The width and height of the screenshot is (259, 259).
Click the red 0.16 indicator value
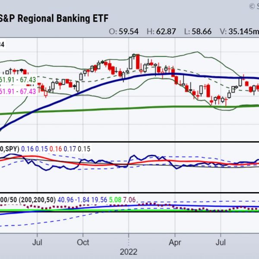pyautogui.click(x=56, y=149)
